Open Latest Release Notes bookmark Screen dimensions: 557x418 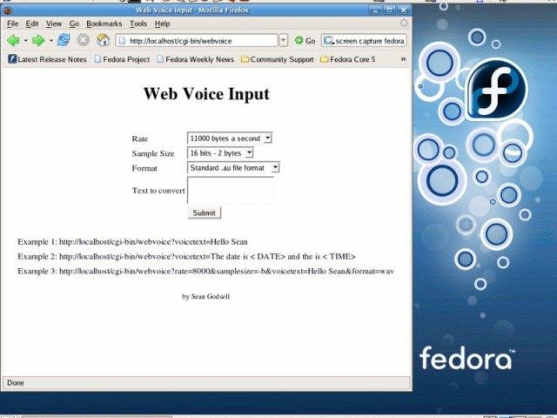click(47, 59)
